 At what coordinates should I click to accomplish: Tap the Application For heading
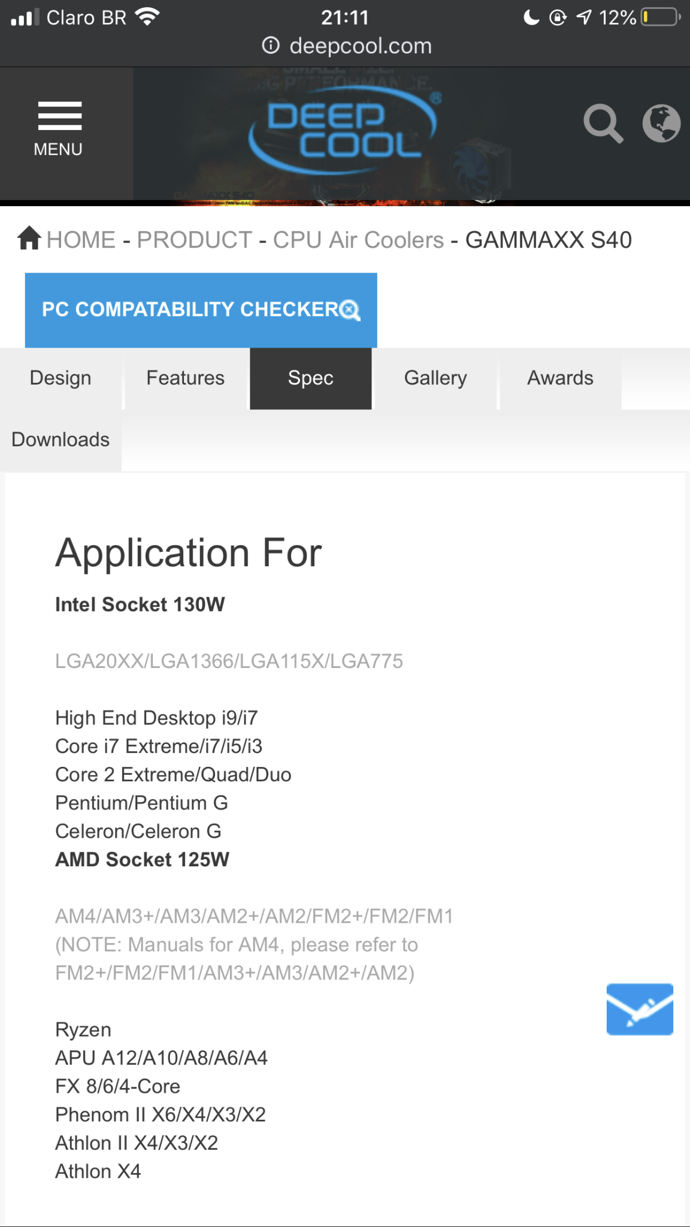click(189, 552)
